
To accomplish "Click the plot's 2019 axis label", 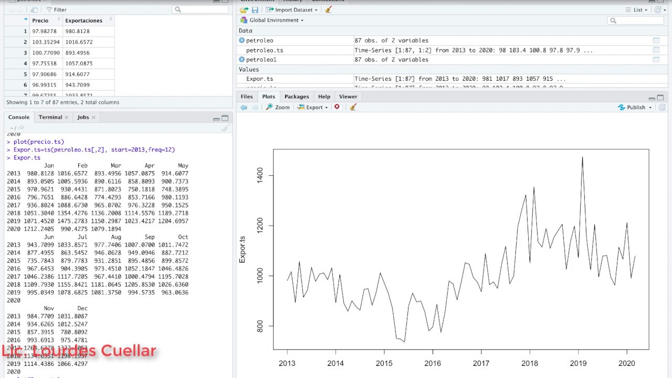I will click(x=578, y=363).
